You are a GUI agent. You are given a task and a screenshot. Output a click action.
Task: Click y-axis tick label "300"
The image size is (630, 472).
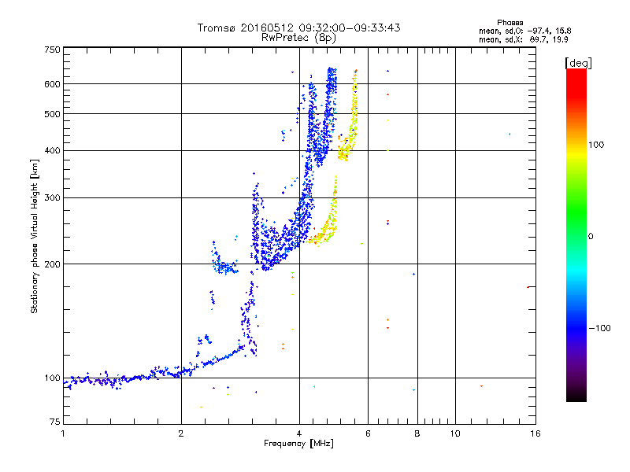point(52,197)
